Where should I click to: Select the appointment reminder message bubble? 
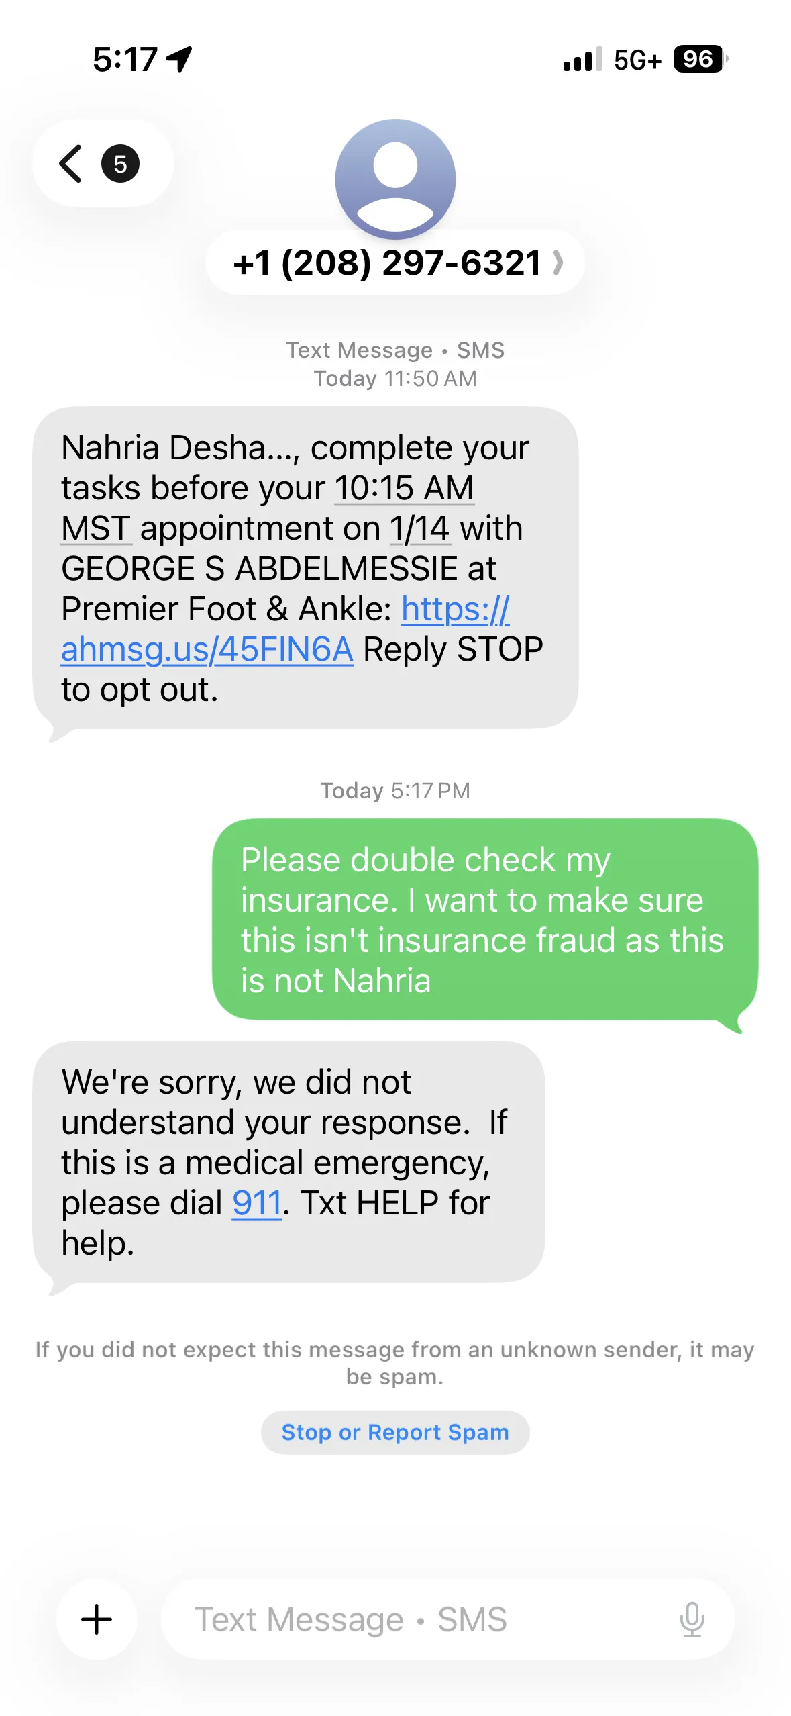(x=305, y=567)
